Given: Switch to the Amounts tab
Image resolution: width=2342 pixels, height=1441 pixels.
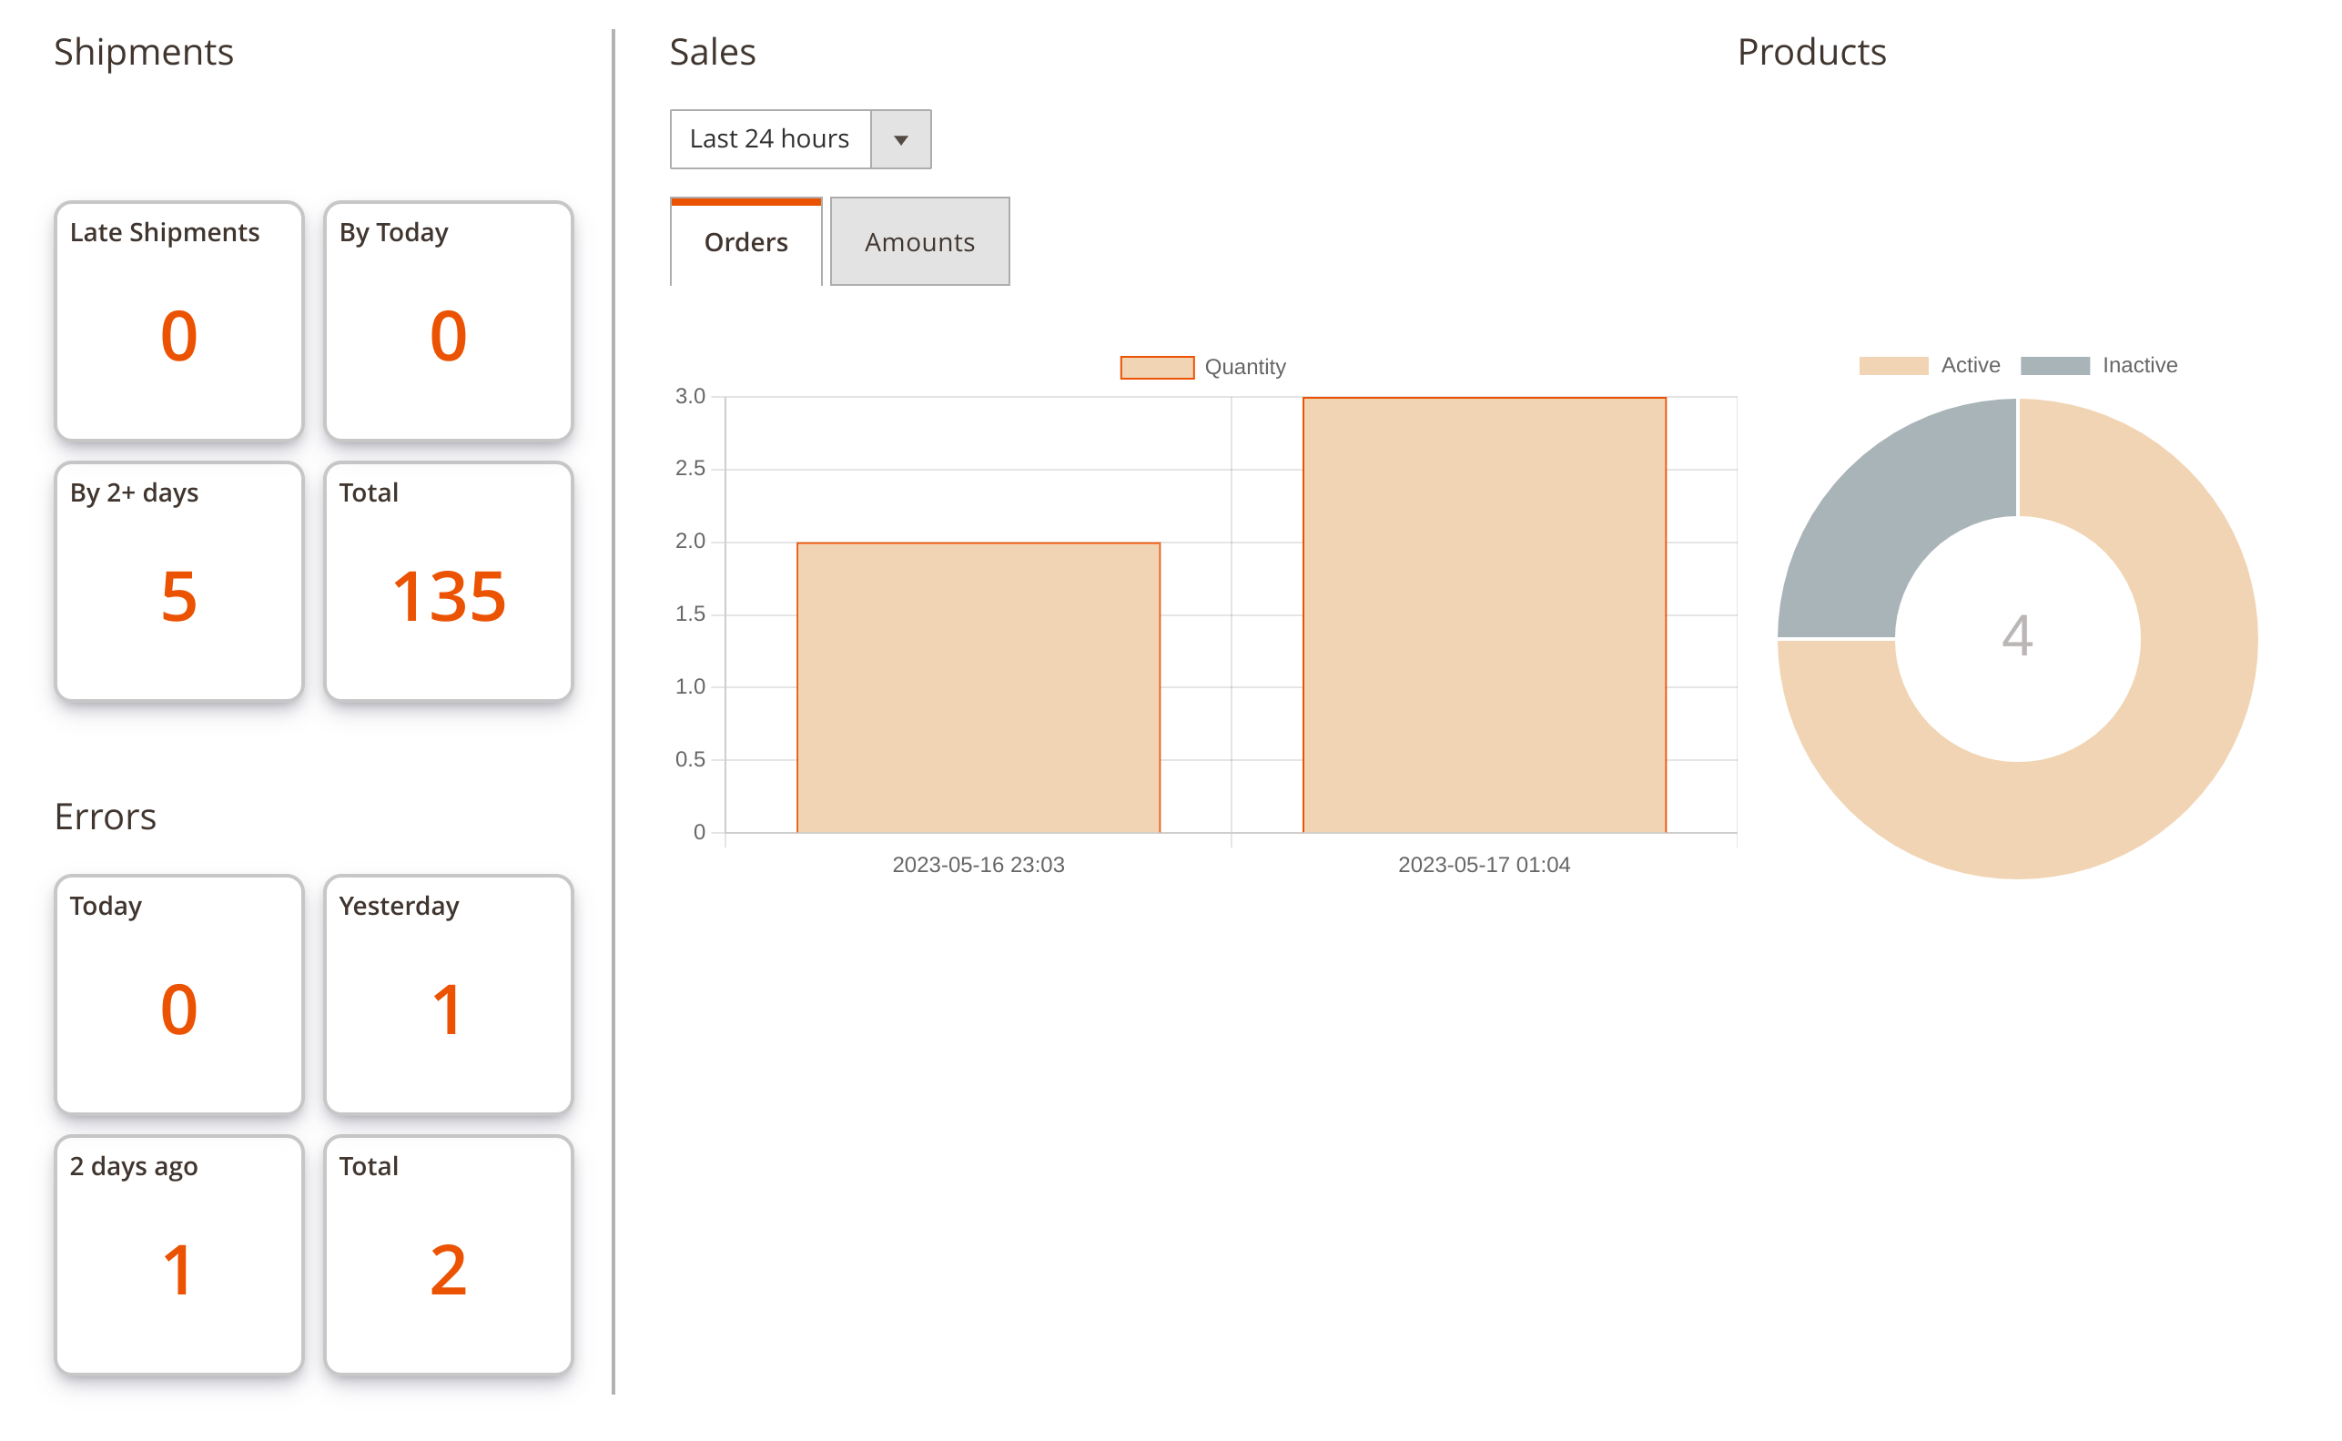Looking at the screenshot, I should pyautogui.click(x=918, y=242).
